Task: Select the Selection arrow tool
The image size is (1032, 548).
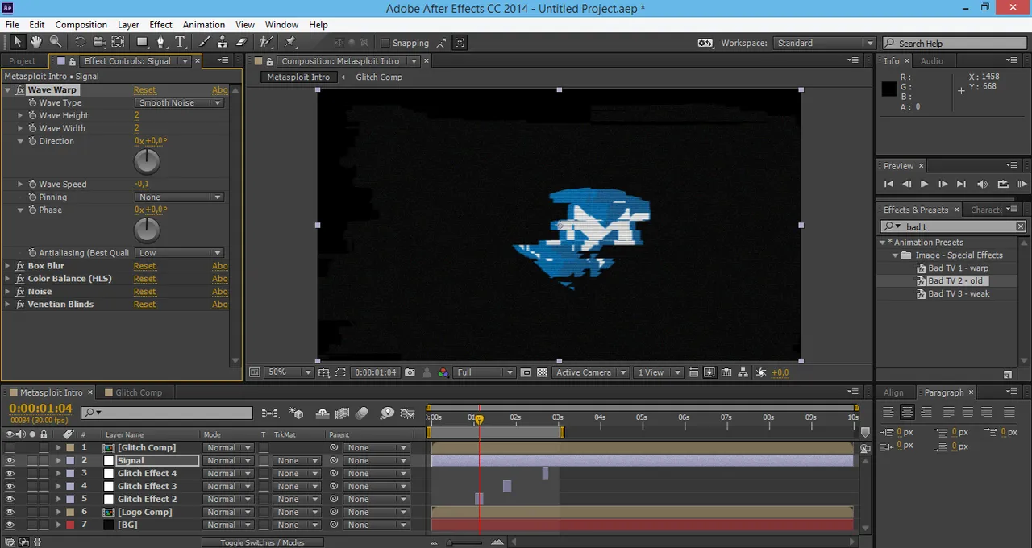Action: pos(18,42)
